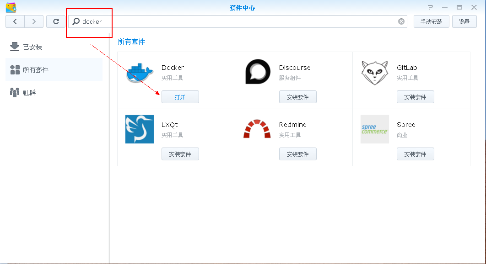Install the Discourse package

coord(297,97)
